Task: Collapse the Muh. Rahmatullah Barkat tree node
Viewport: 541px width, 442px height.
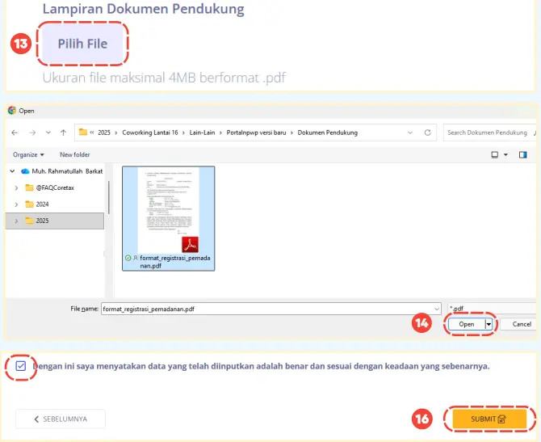Action: [12, 171]
